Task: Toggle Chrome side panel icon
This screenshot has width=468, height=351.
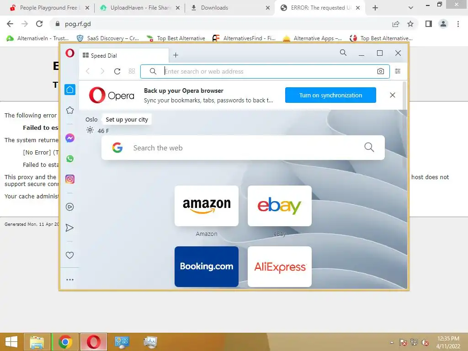Action: pos(429,24)
